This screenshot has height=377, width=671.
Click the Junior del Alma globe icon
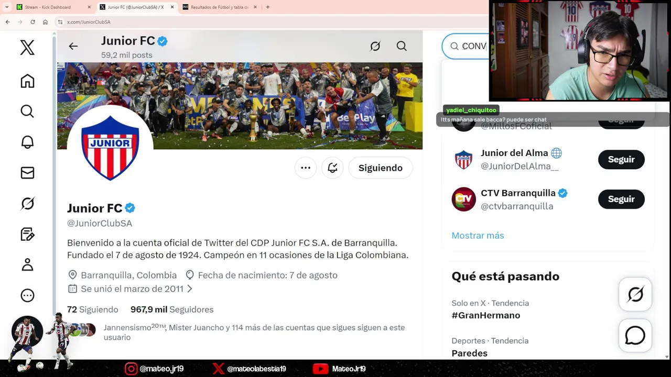click(556, 153)
